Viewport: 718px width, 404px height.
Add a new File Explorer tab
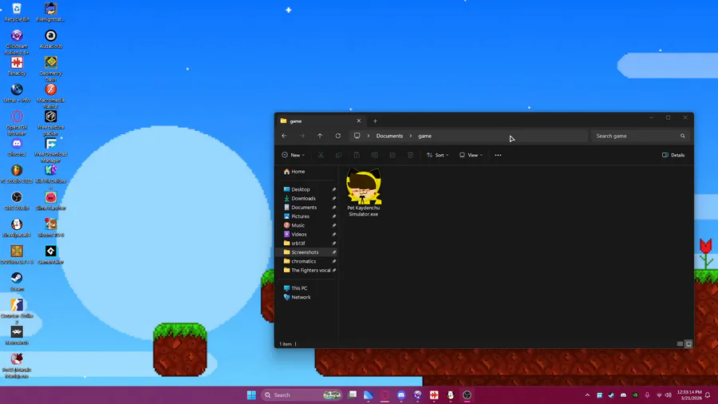(x=375, y=121)
